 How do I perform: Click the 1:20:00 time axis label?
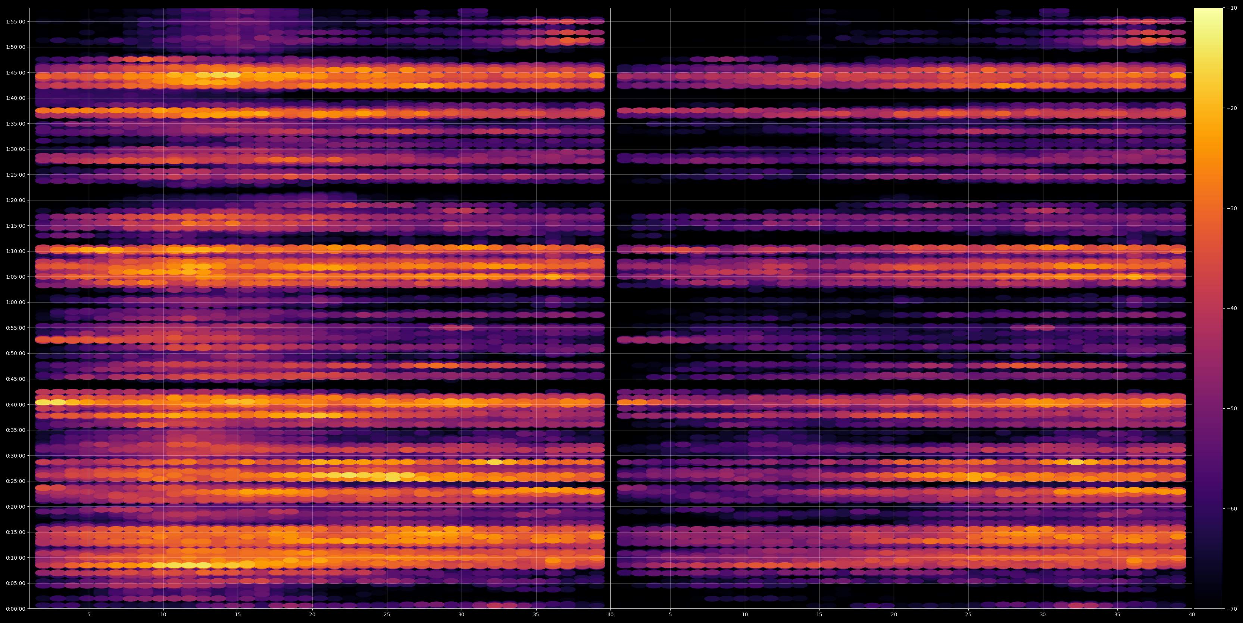click(x=15, y=200)
